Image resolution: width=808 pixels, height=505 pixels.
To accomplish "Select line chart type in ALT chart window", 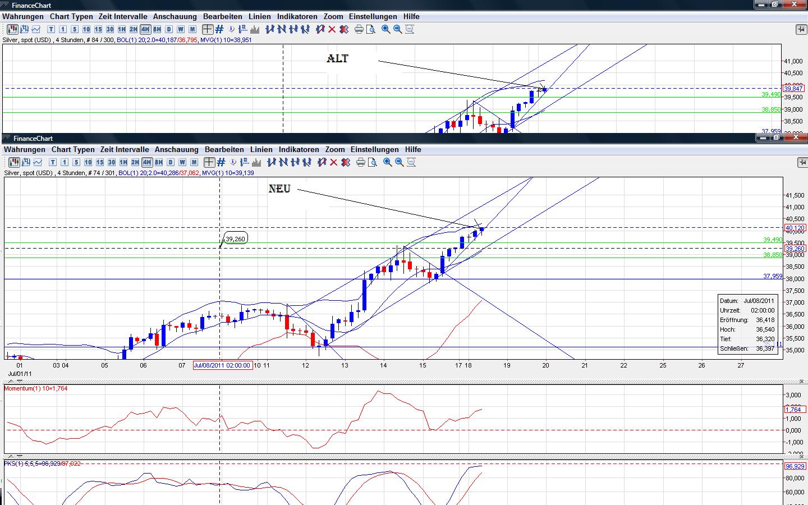I will [x=36, y=29].
